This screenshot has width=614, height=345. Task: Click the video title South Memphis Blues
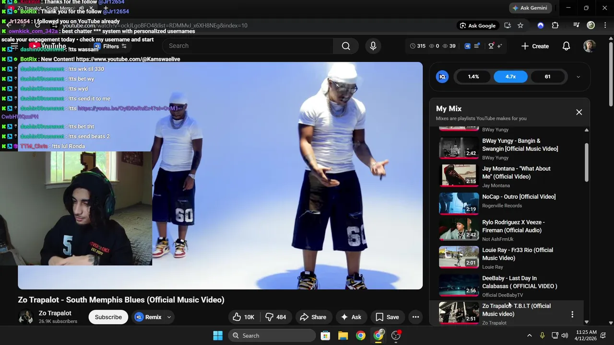point(121,300)
